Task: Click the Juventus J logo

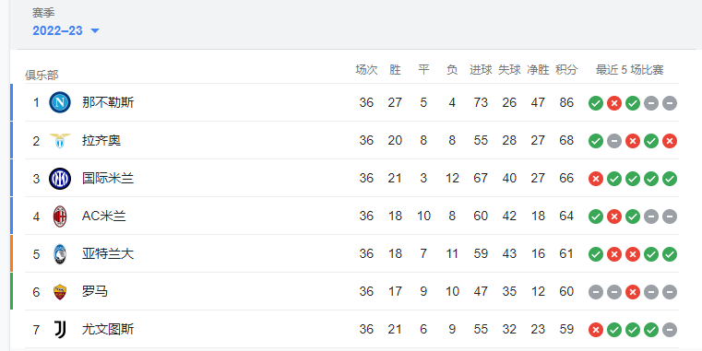Action: (60, 330)
